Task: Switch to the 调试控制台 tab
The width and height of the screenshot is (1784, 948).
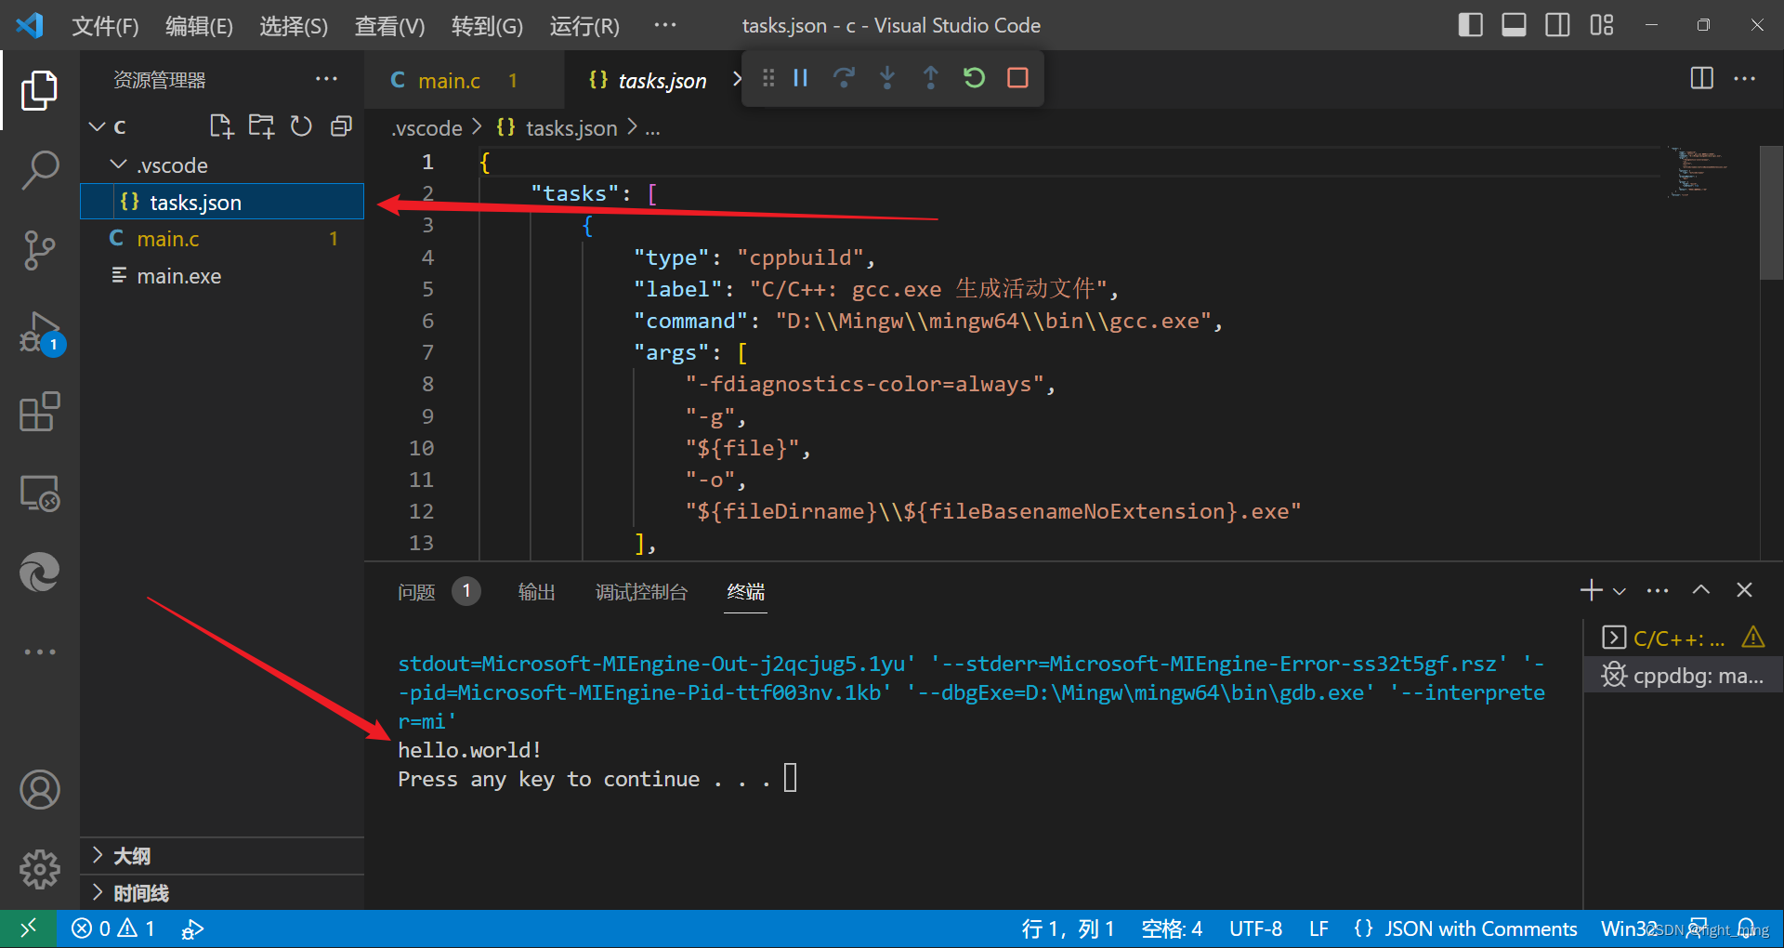Action: 641,592
